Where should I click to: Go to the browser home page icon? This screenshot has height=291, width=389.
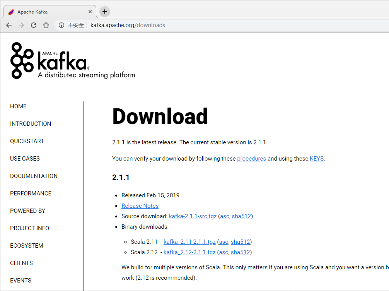(x=46, y=25)
